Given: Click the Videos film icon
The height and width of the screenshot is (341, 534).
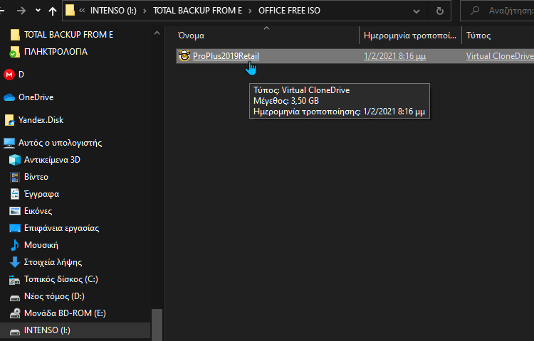Looking at the screenshot, I should point(15,177).
